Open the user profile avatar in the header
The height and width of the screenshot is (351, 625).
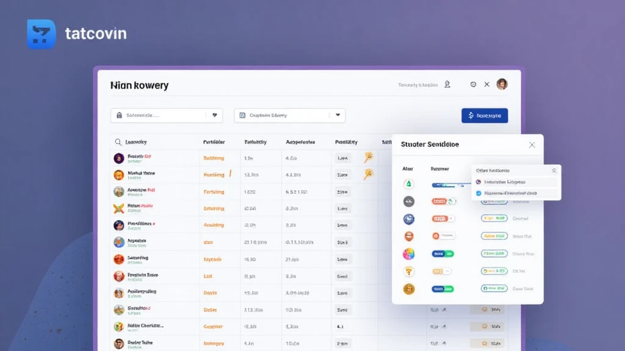pyautogui.click(x=502, y=84)
